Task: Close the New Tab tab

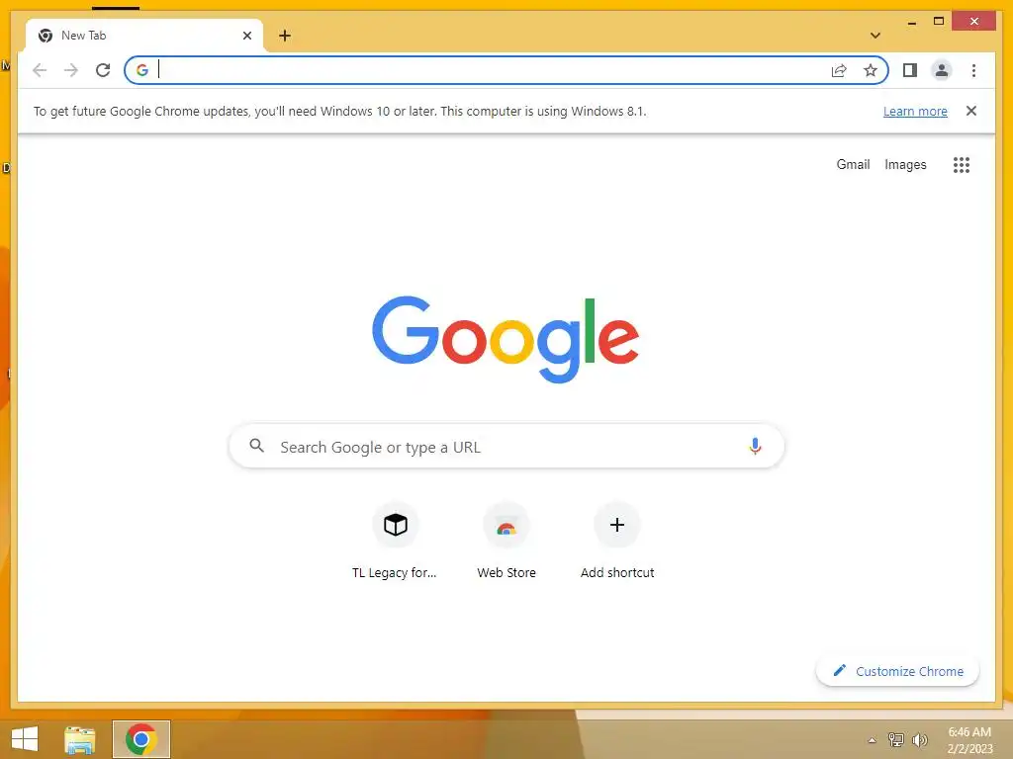Action: pos(246,36)
